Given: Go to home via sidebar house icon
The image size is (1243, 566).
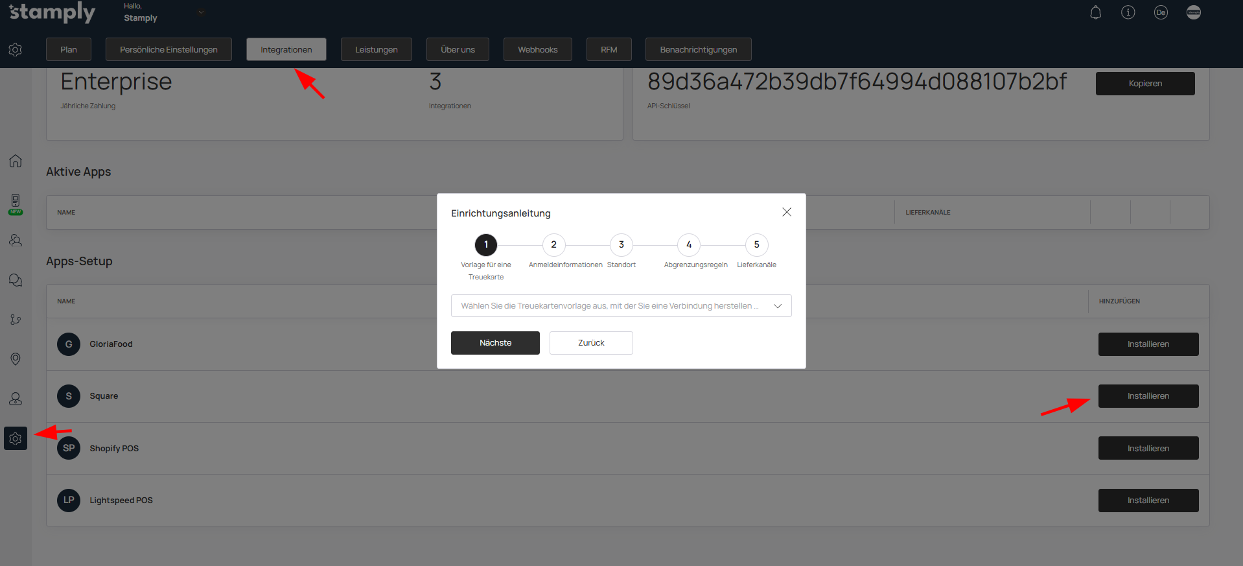Looking at the screenshot, I should [x=16, y=161].
